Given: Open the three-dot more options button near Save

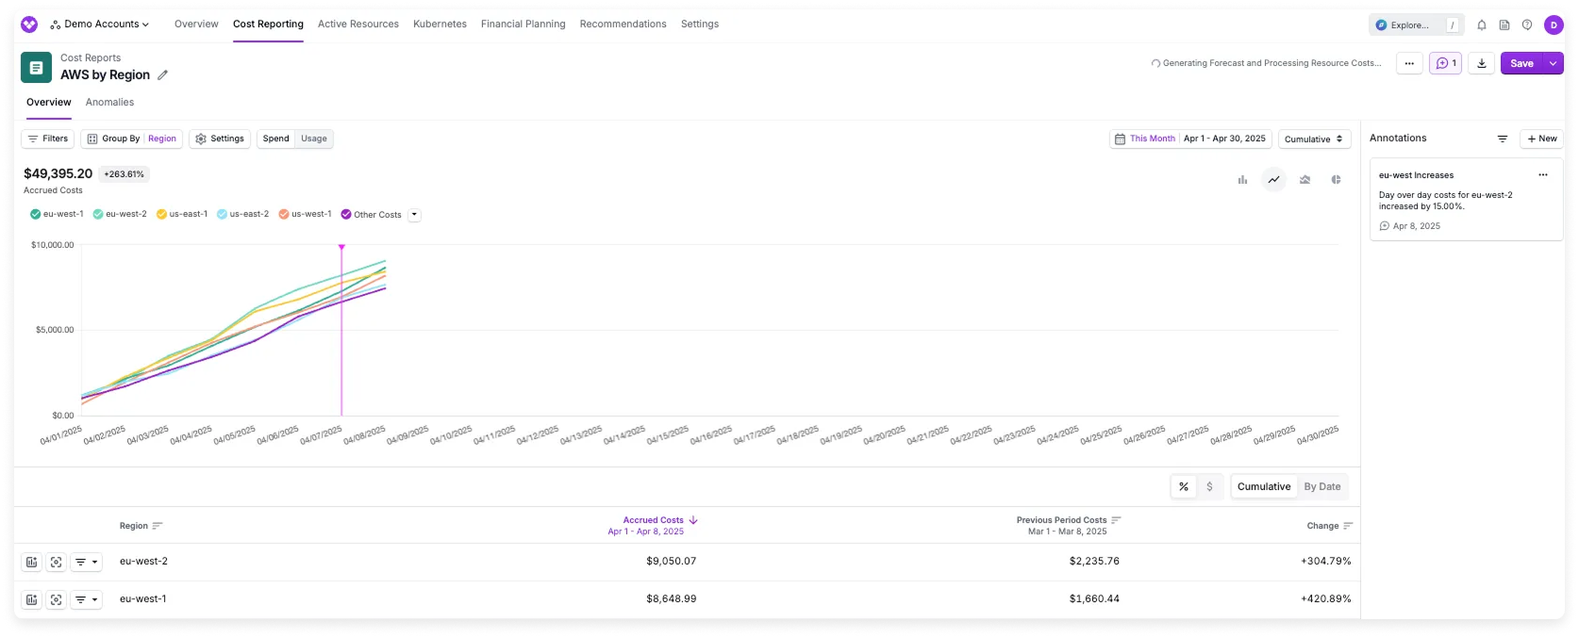Looking at the screenshot, I should point(1409,63).
